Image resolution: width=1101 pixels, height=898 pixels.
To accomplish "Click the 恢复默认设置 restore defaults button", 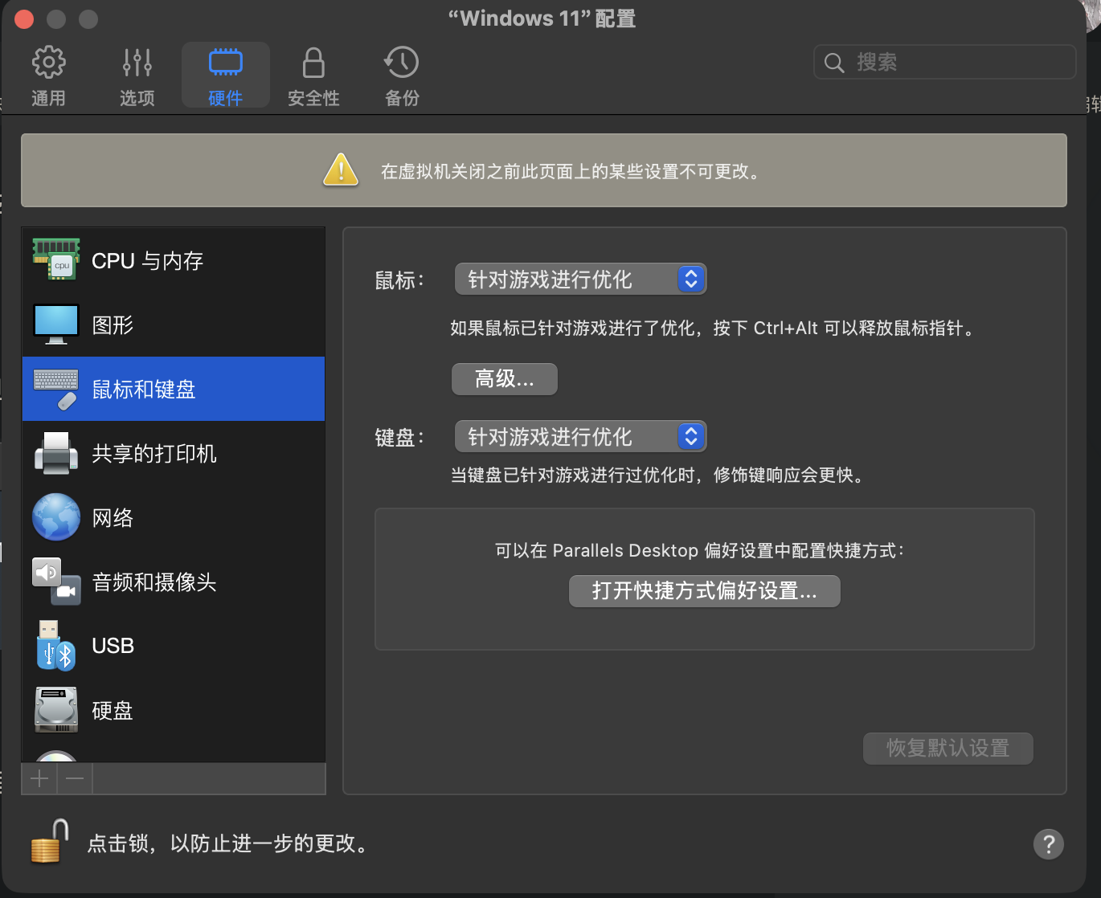I will click(948, 749).
